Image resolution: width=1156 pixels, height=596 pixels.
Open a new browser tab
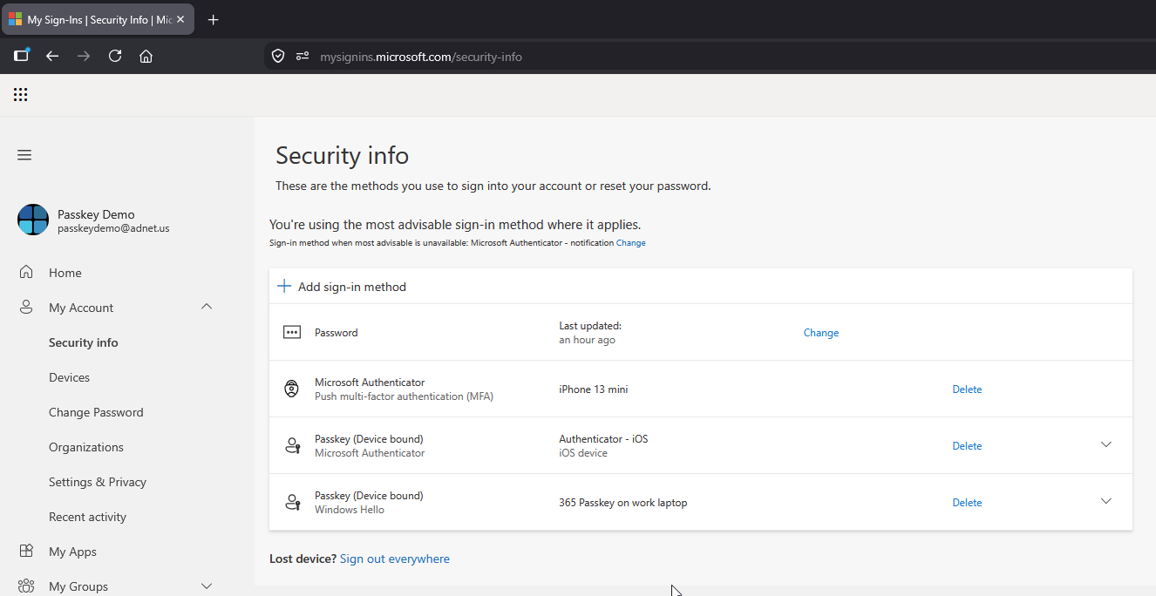(214, 19)
